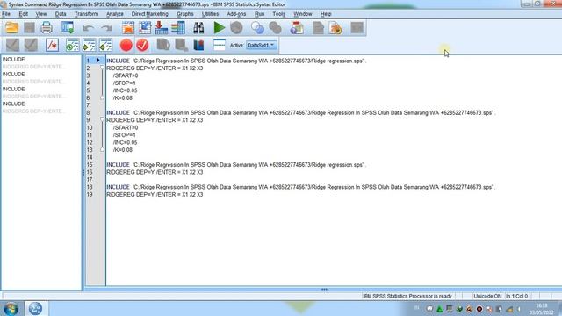Collapse the RIDGEREG block at line 2
Viewport: 562px width, 316px height.
pos(102,68)
